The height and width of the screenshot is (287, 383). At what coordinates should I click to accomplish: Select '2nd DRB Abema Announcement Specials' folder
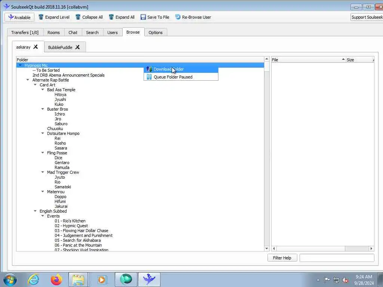pyautogui.click(x=68, y=75)
